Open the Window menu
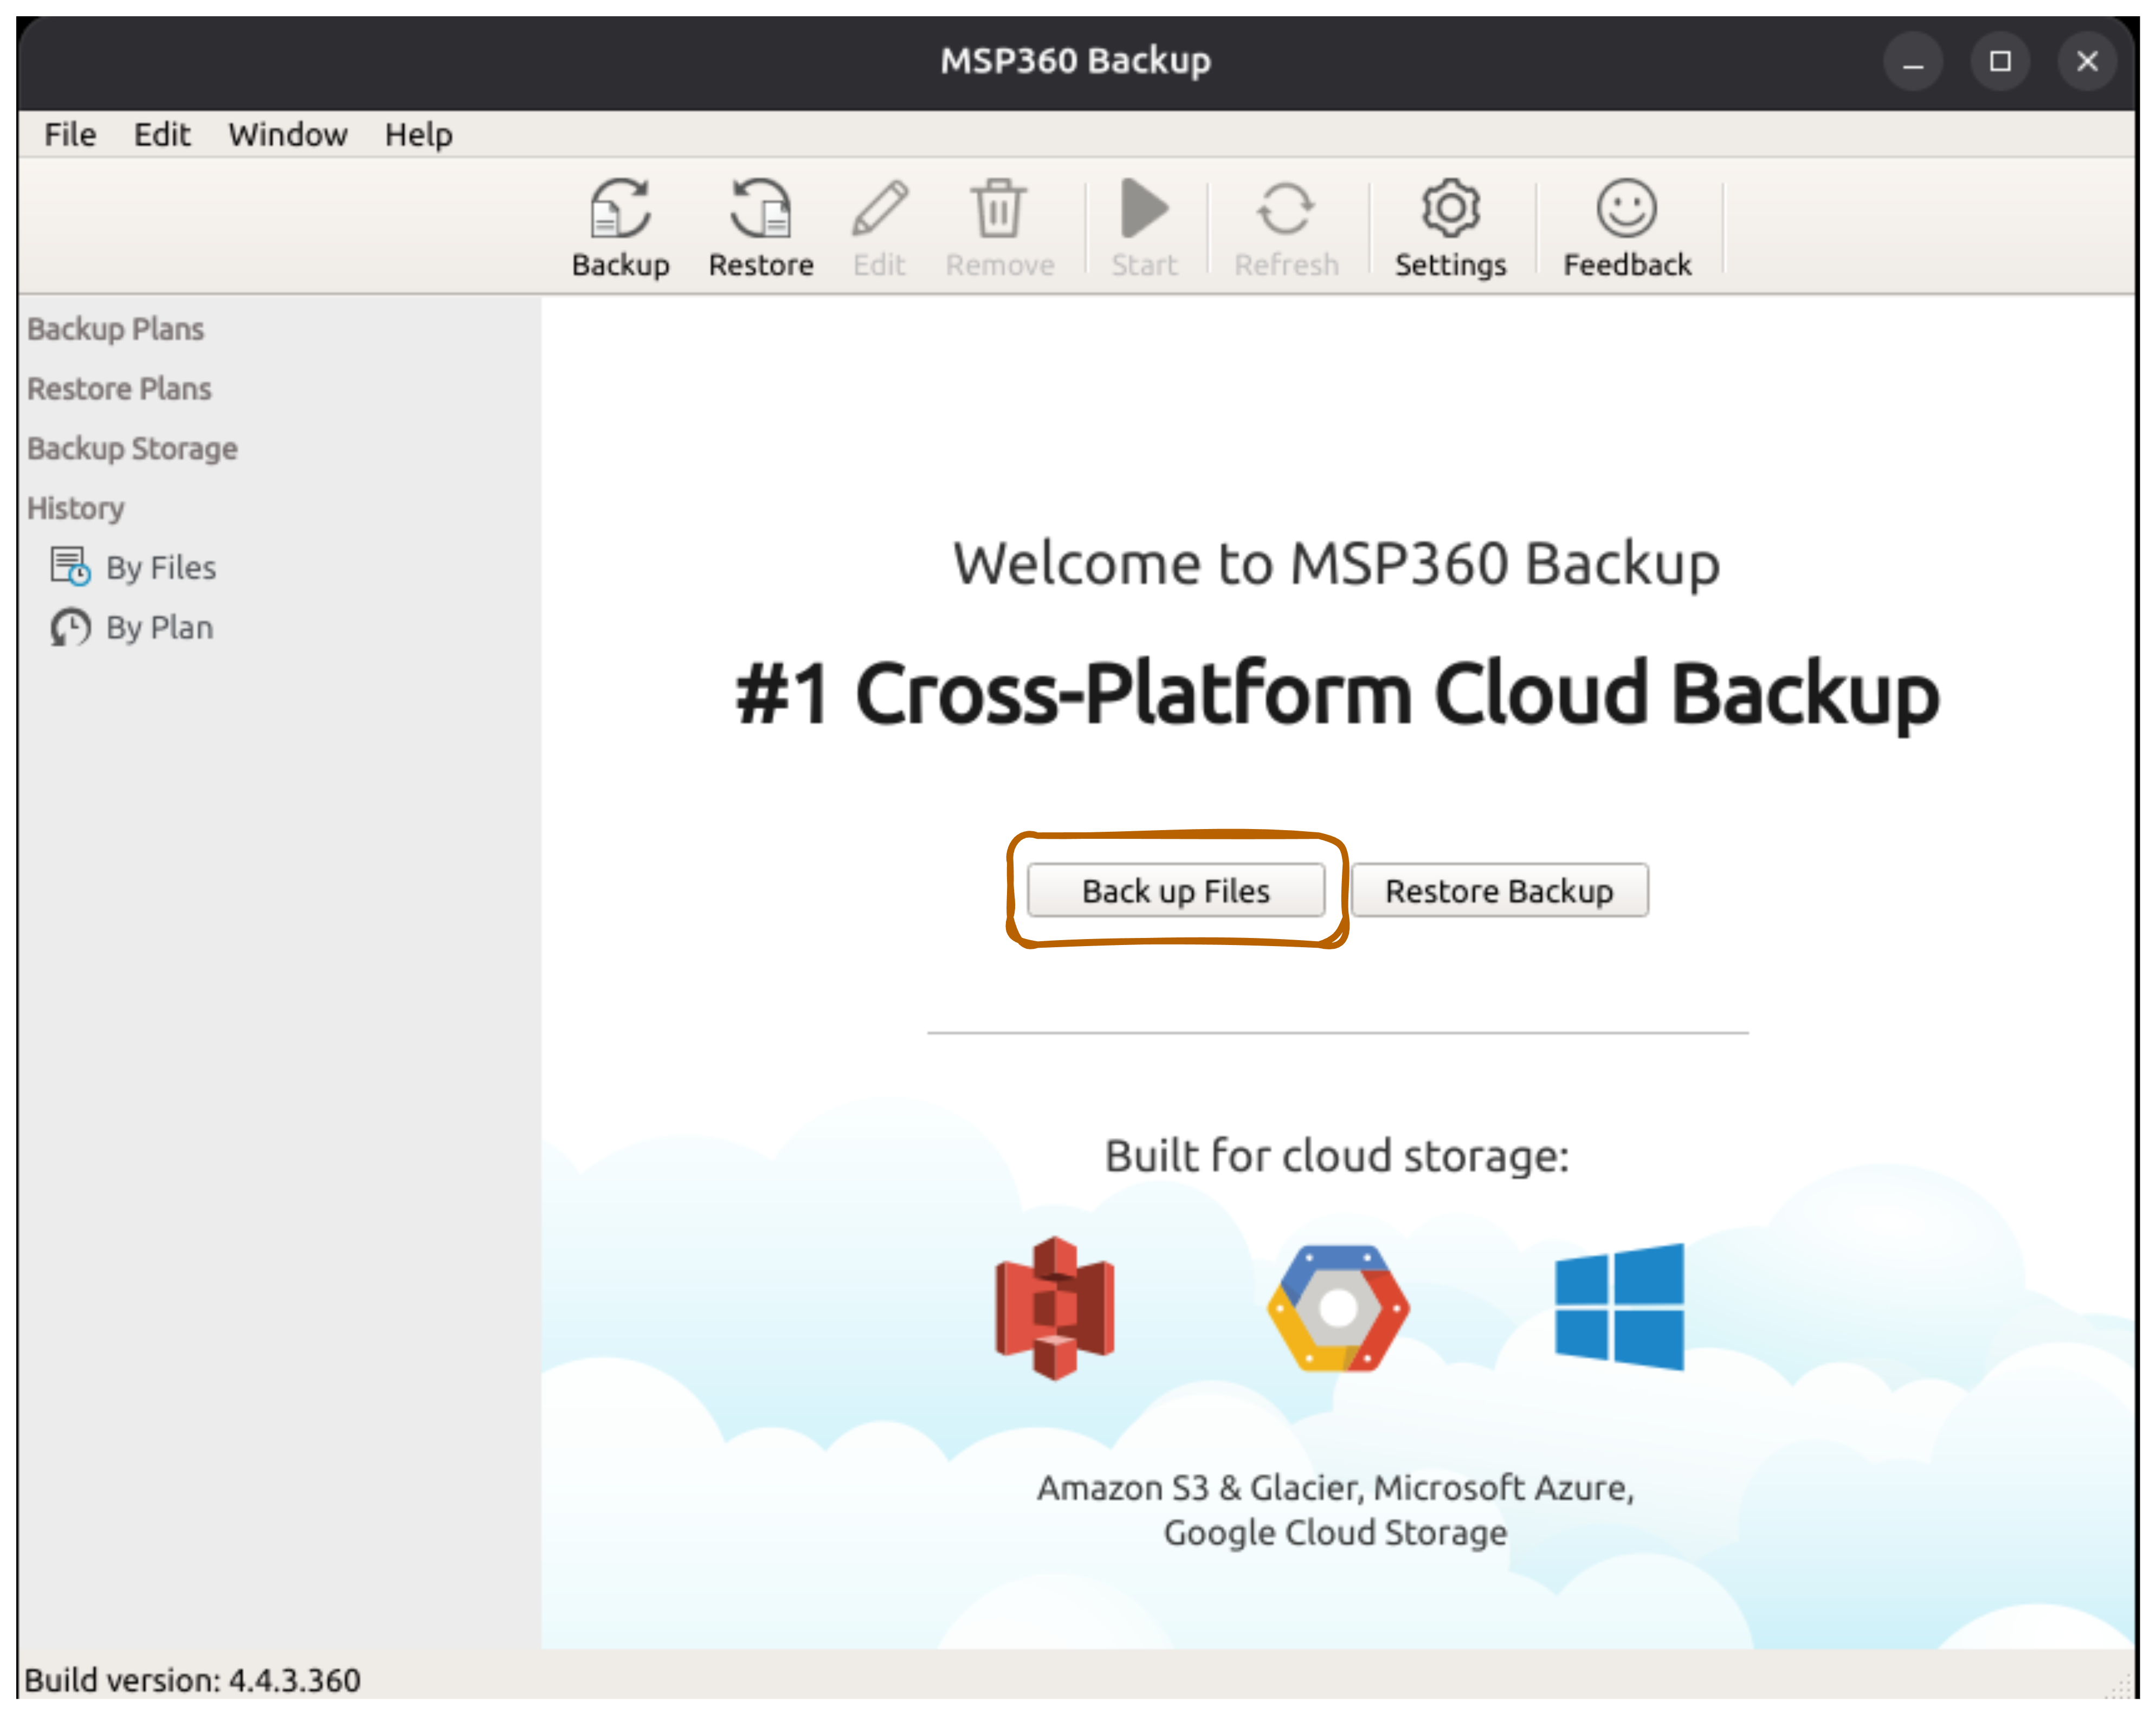Image resolution: width=2156 pixels, height=1715 pixels. tap(287, 135)
